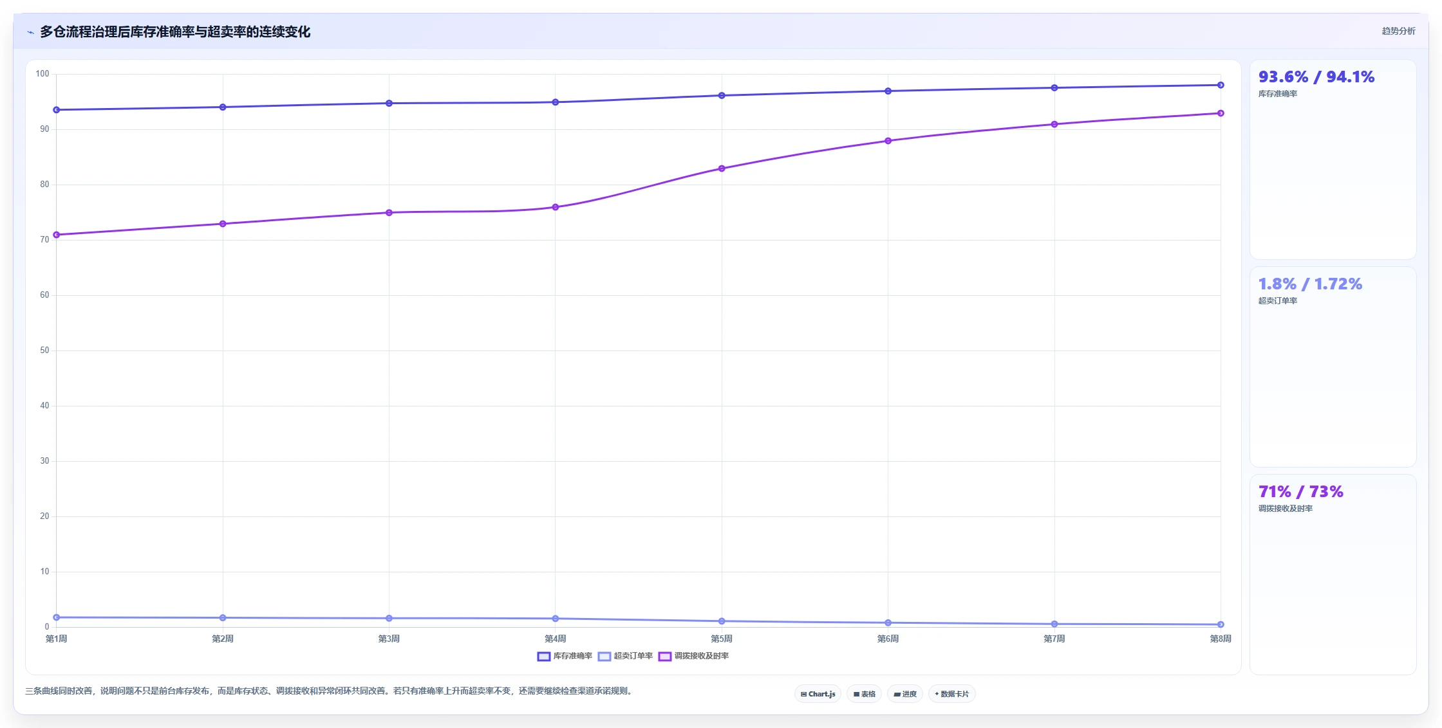Click the 超卖订单率 data point at 第2周

coord(223,618)
